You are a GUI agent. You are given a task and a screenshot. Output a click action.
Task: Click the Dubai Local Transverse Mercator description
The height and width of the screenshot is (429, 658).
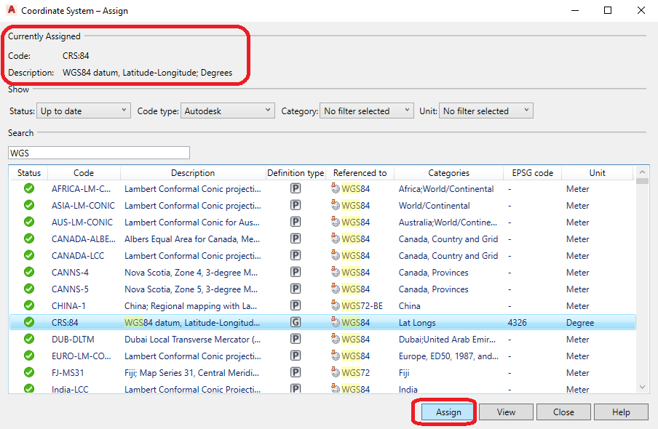click(x=192, y=339)
